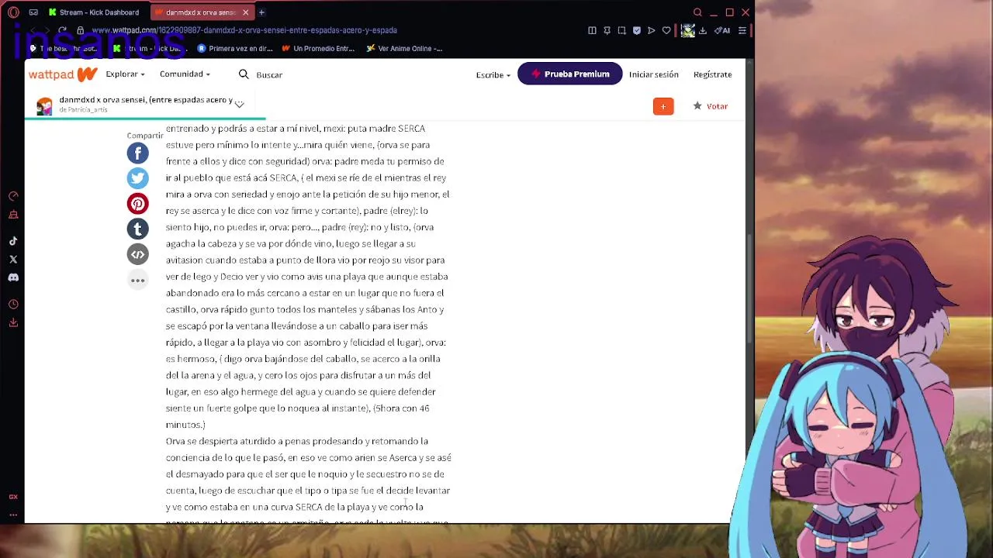View site security padlock info
This screenshot has width=993, height=558.
80,30
